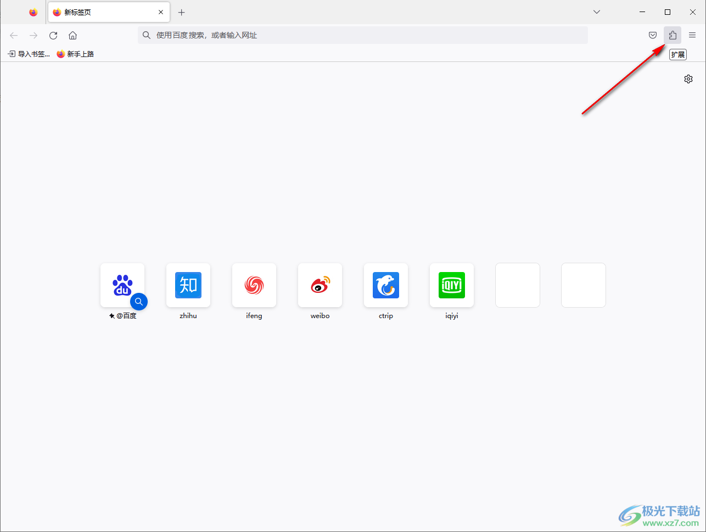The width and height of the screenshot is (706, 532).
Task: Expand the list all tabs chevron
Action: click(x=597, y=12)
